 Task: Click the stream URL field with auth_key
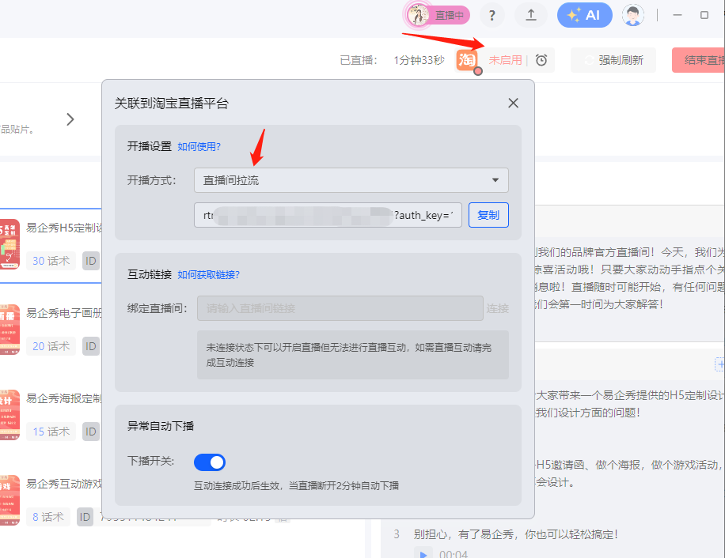tap(328, 215)
